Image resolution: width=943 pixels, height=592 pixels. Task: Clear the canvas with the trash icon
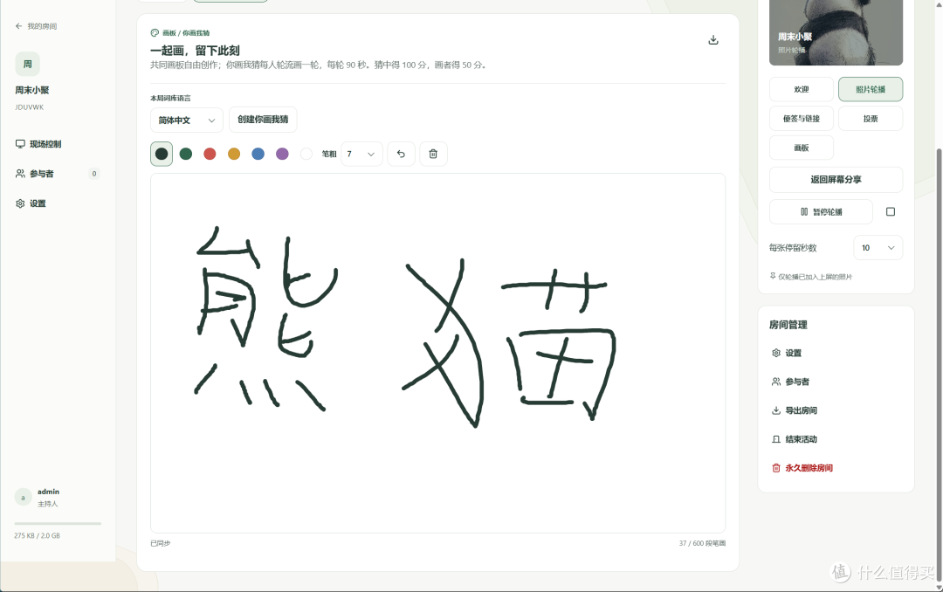click(x=433, y=154)
